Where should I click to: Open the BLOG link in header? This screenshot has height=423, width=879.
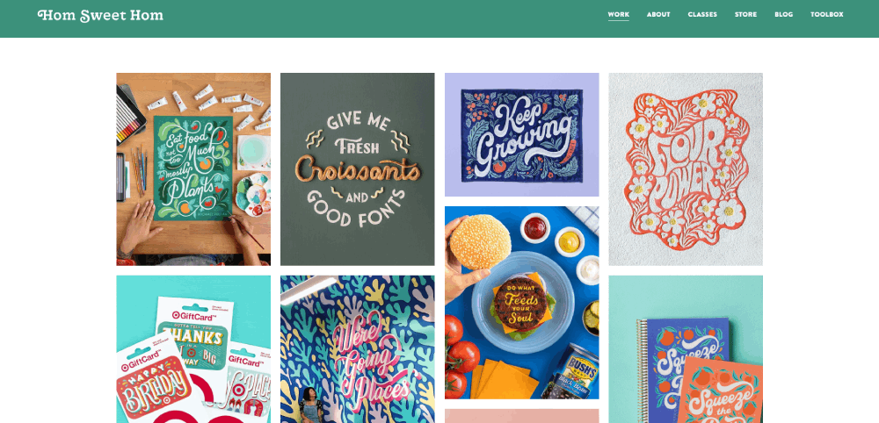(784, 15)
